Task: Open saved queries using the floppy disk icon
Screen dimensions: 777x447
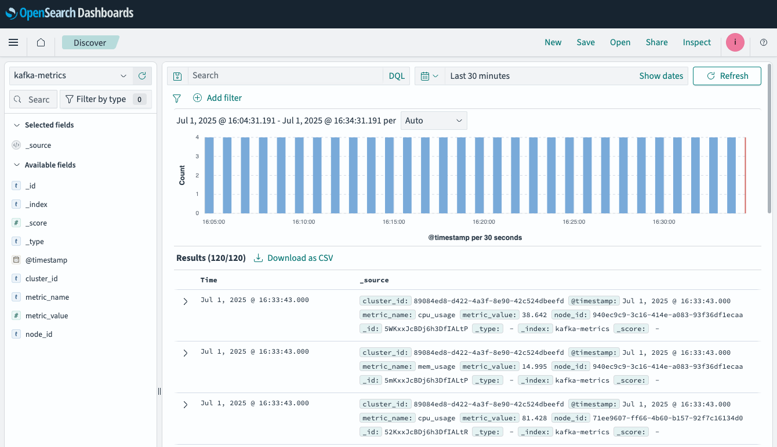Action: coord(177,75)
